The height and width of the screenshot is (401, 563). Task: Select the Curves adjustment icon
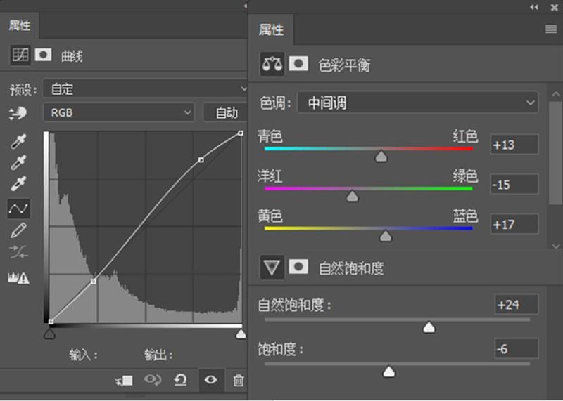(20, 55)
